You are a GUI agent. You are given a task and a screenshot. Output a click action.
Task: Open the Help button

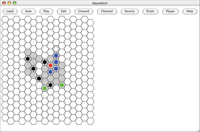coord(190,11)
